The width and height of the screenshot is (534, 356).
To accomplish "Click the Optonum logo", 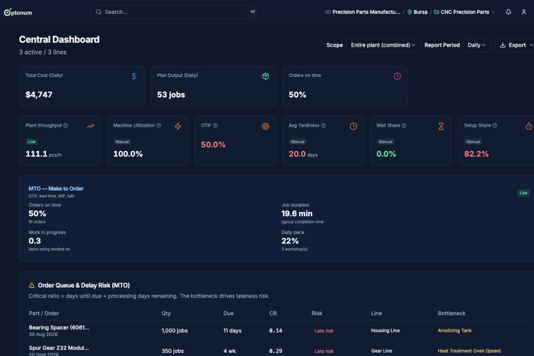I will coord(18,12).
